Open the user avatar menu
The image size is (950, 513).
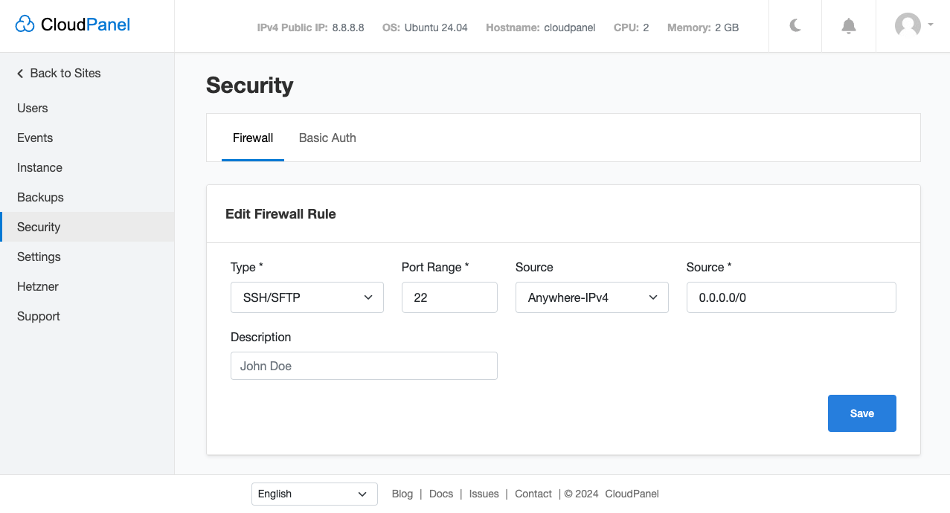pyautogui.click(x=913, y=25)
